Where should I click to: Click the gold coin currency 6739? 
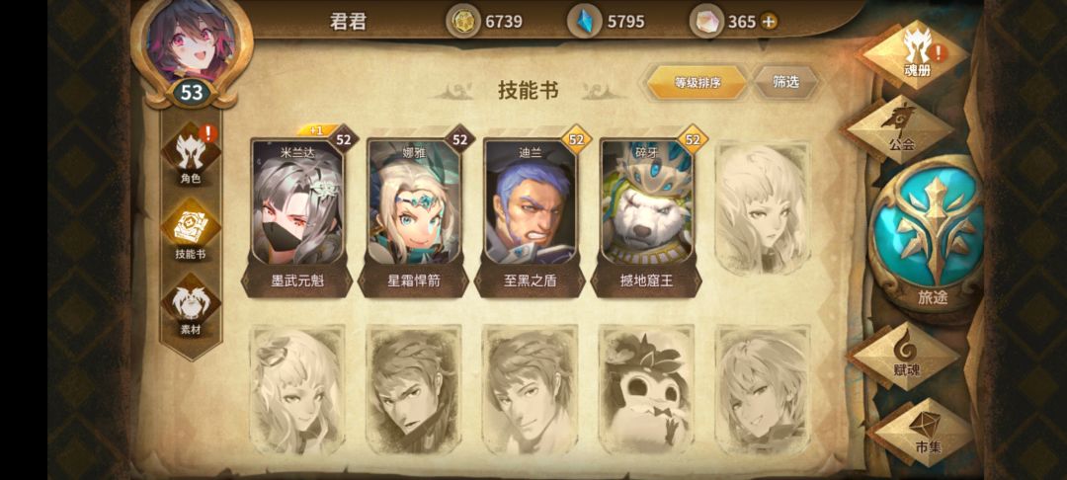(x=485, y=22)
